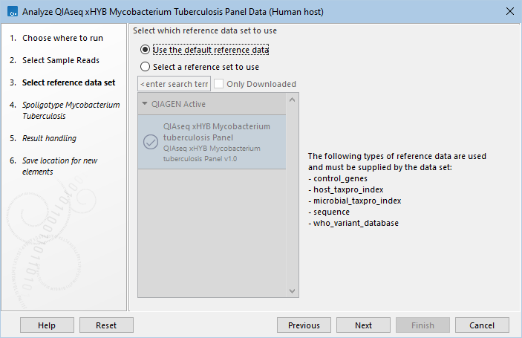
Task: Tick the 'Only Downloaded' checkbox
Action: 219,84
